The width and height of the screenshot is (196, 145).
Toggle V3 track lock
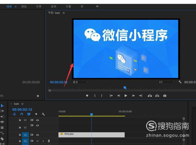(x=20, y=120)
